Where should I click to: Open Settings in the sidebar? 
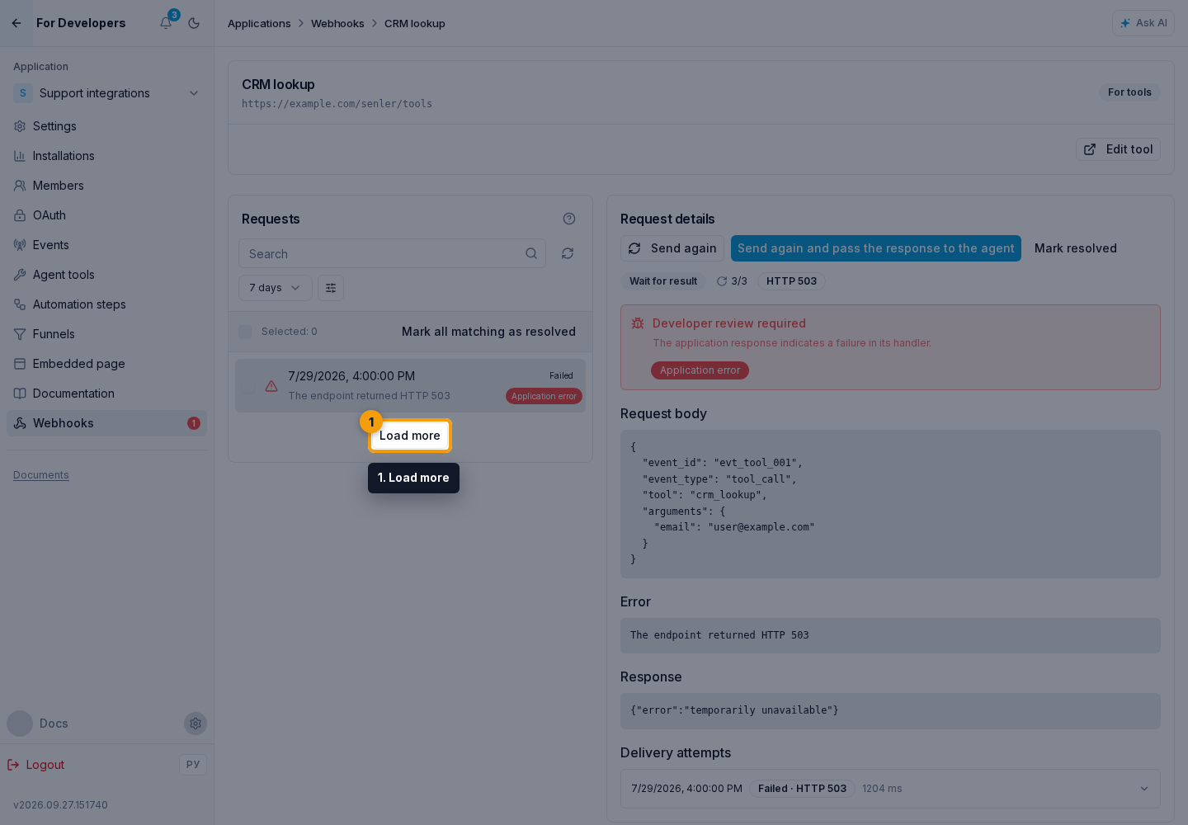pos(107,126)
